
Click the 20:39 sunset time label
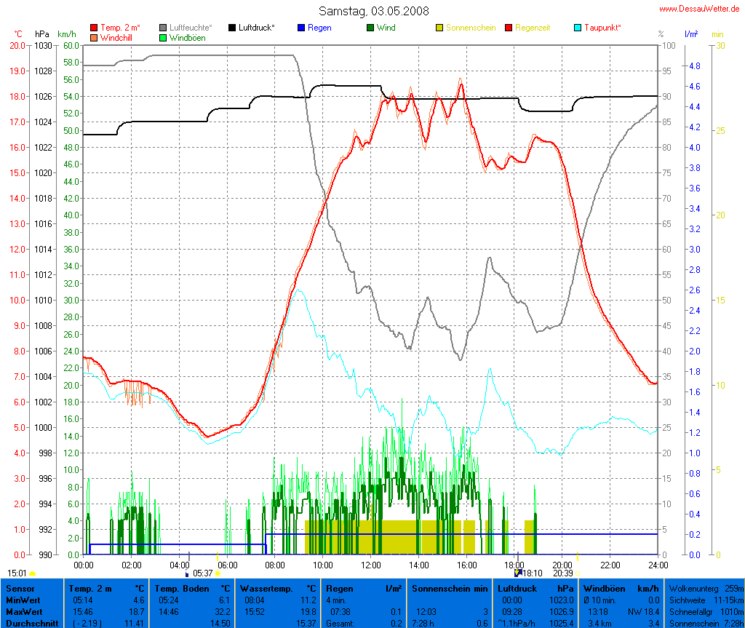(x=563, y=573)
